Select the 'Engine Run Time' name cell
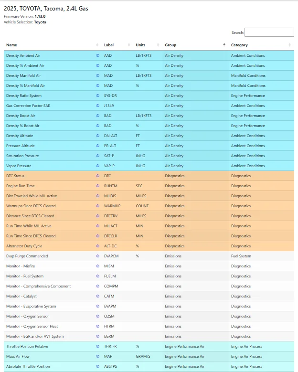 click(53, 186)
